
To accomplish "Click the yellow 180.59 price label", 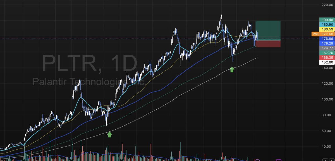I will pyautogui.click(x=326, y=29).
